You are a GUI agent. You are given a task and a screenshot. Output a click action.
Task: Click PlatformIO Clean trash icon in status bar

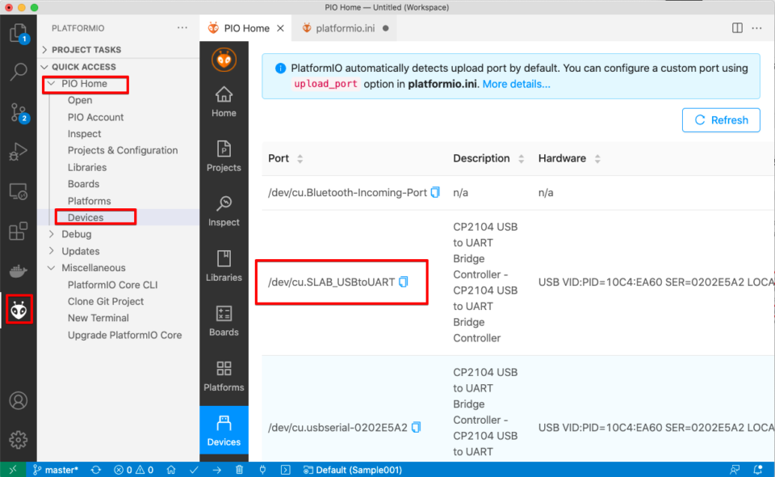(239, 470)
